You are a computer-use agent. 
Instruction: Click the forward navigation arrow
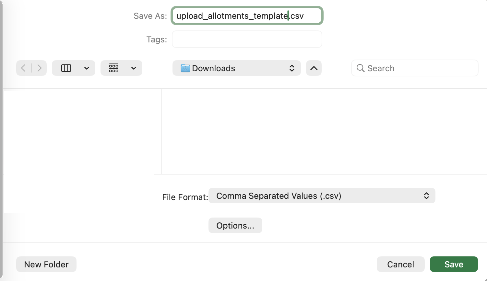[x=39, y=68]
